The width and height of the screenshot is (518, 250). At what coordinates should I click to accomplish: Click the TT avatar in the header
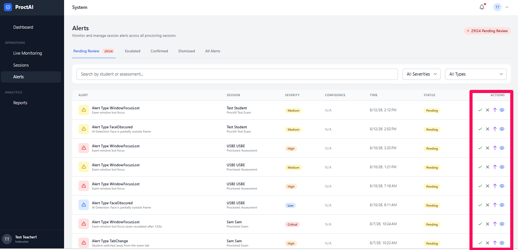(497, 7)
